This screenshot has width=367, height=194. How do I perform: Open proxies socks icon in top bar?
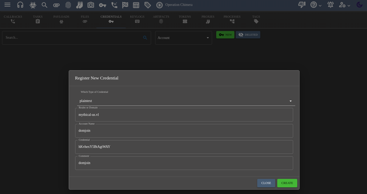coord(80,5)
